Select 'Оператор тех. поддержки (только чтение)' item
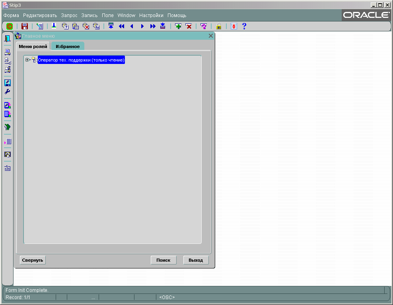Screen dimensions: 393x305 81,60
